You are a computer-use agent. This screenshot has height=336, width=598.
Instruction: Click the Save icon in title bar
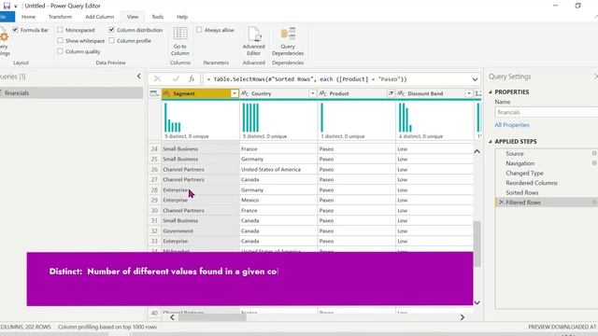click(7, 6)
